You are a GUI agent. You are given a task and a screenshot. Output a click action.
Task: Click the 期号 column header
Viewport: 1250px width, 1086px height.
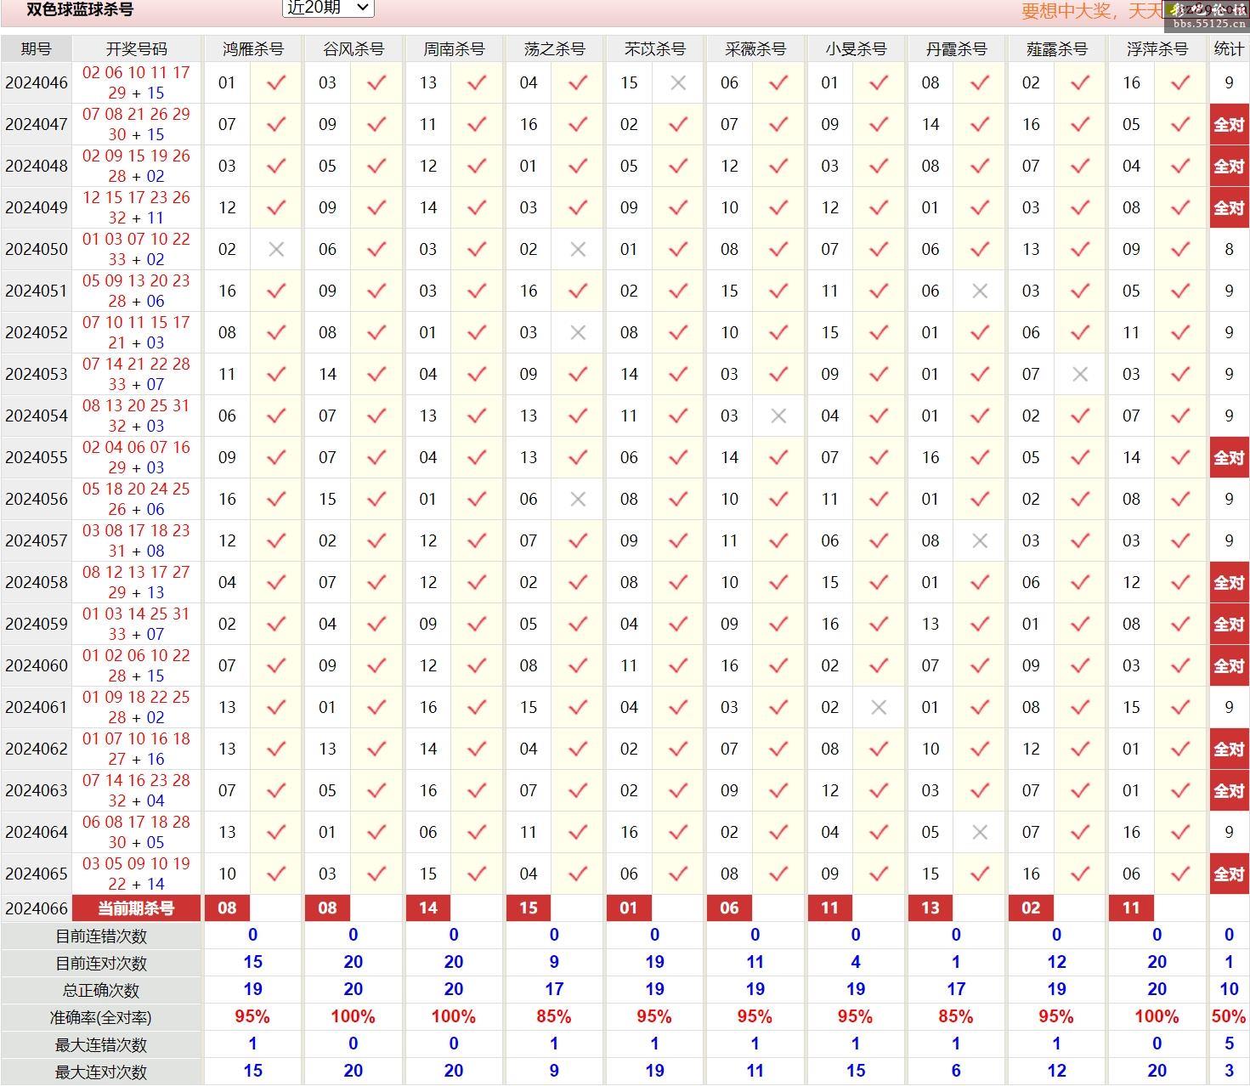coord(36,49)
